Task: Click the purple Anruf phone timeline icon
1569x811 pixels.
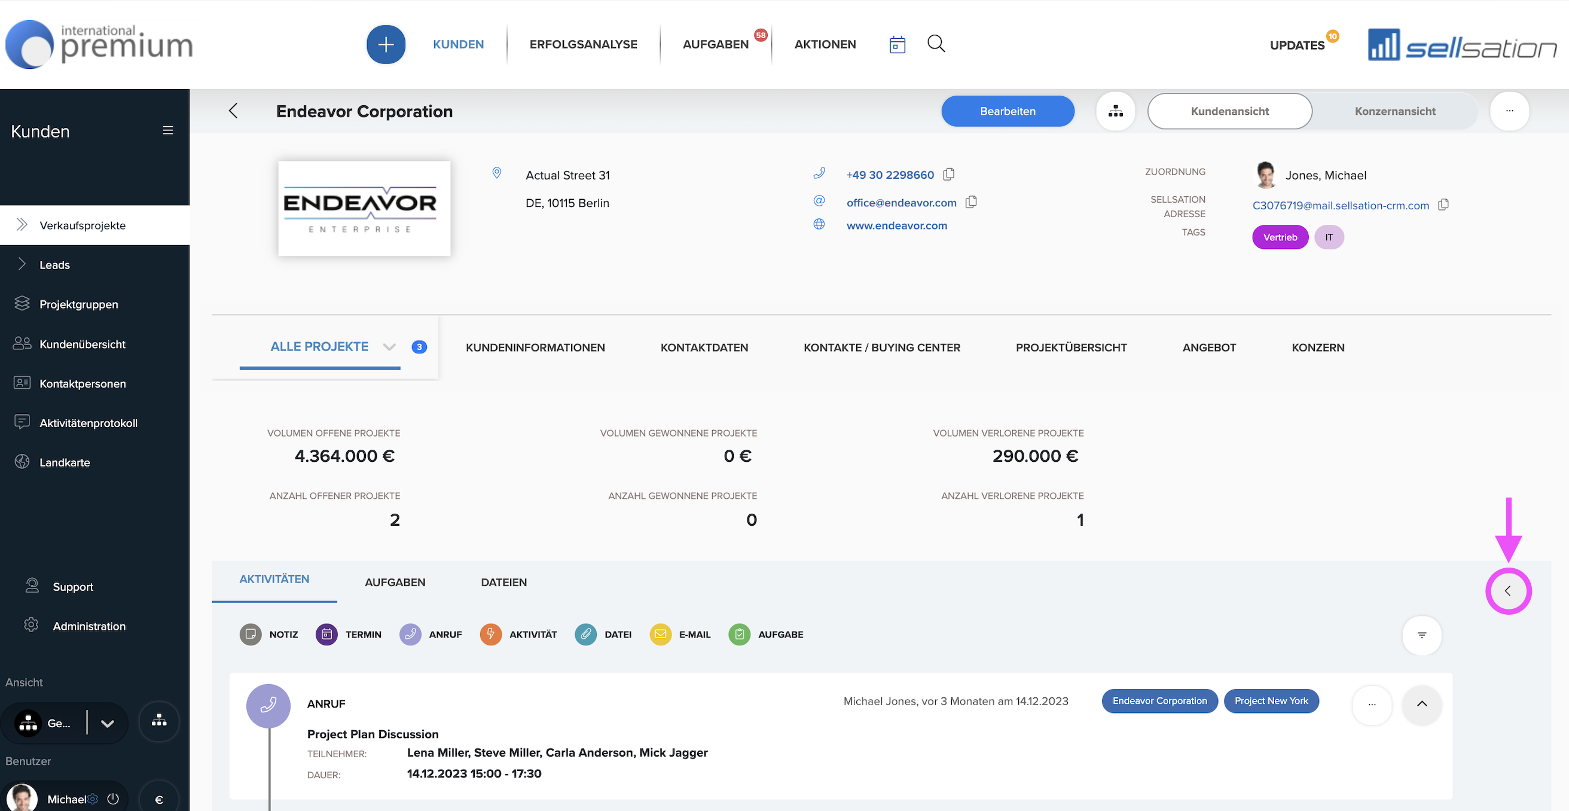Action: (268, 706)
